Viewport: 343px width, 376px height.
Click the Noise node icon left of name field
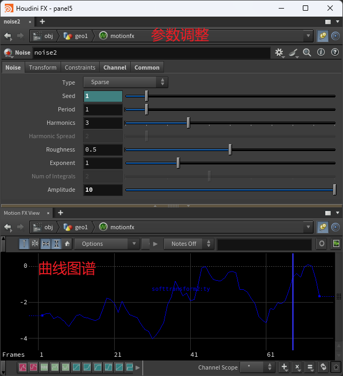(x=8, y=53)
